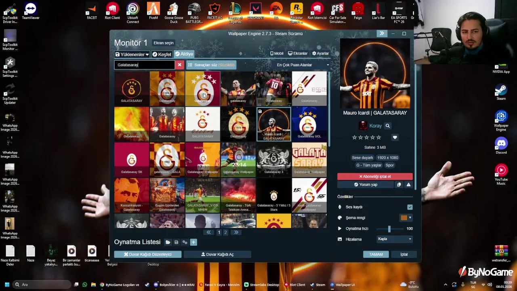Cancel with İptal button
Viewport: 517px width, 291px height.
[x=404, y=254]
